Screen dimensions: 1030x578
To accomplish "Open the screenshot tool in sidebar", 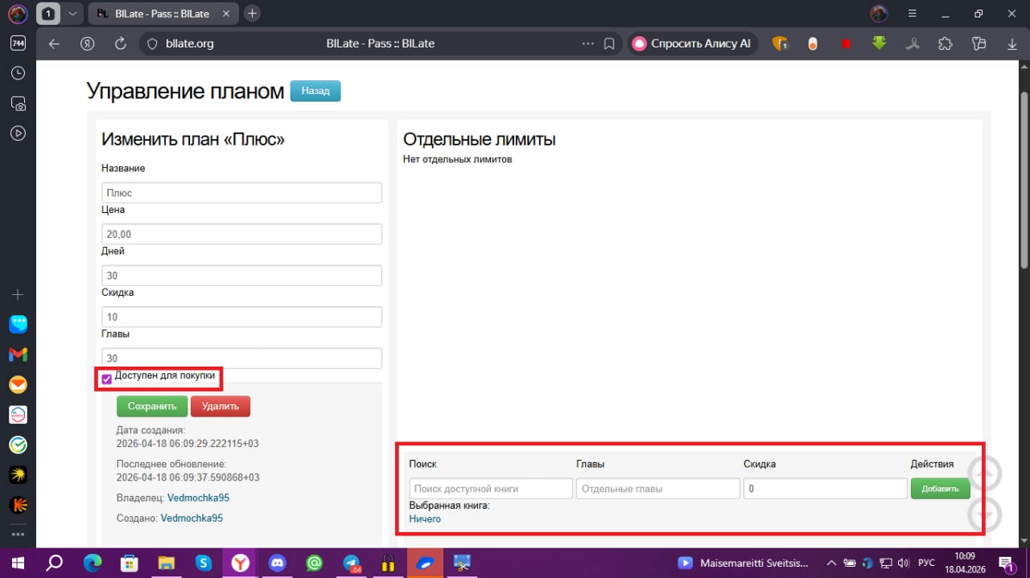I will 18,104.
